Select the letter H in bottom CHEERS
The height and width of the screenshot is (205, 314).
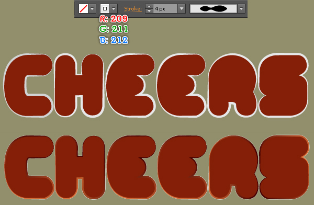(x=80, y=167)
